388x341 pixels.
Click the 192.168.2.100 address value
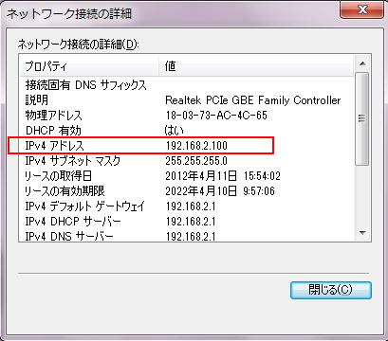coord(196,146)
